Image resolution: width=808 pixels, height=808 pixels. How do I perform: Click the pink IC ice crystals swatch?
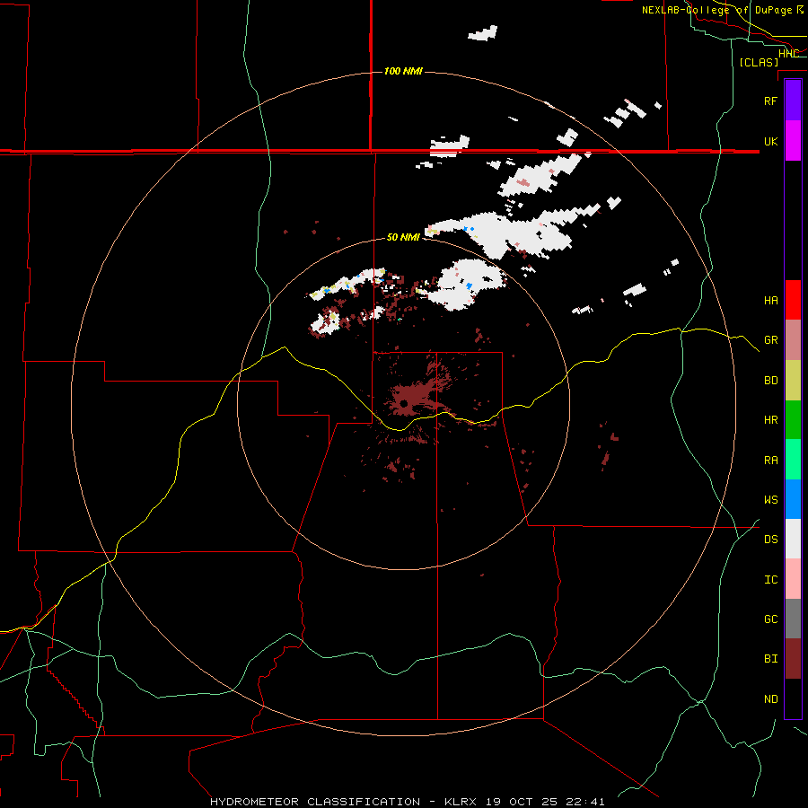(x=793, y=579)
